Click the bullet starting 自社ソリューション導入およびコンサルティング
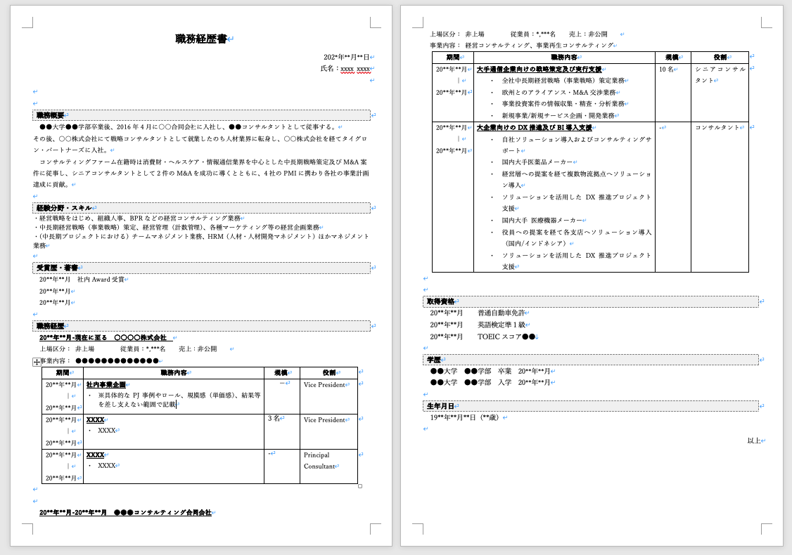 576,145
